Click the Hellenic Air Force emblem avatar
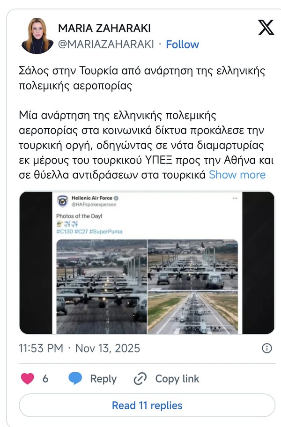The width and height of the screenshot is (281, 427). 62,201
